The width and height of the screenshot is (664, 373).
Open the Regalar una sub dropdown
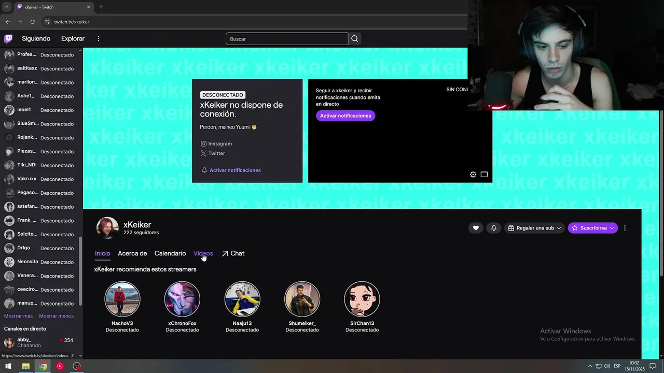tap(534, 228)
